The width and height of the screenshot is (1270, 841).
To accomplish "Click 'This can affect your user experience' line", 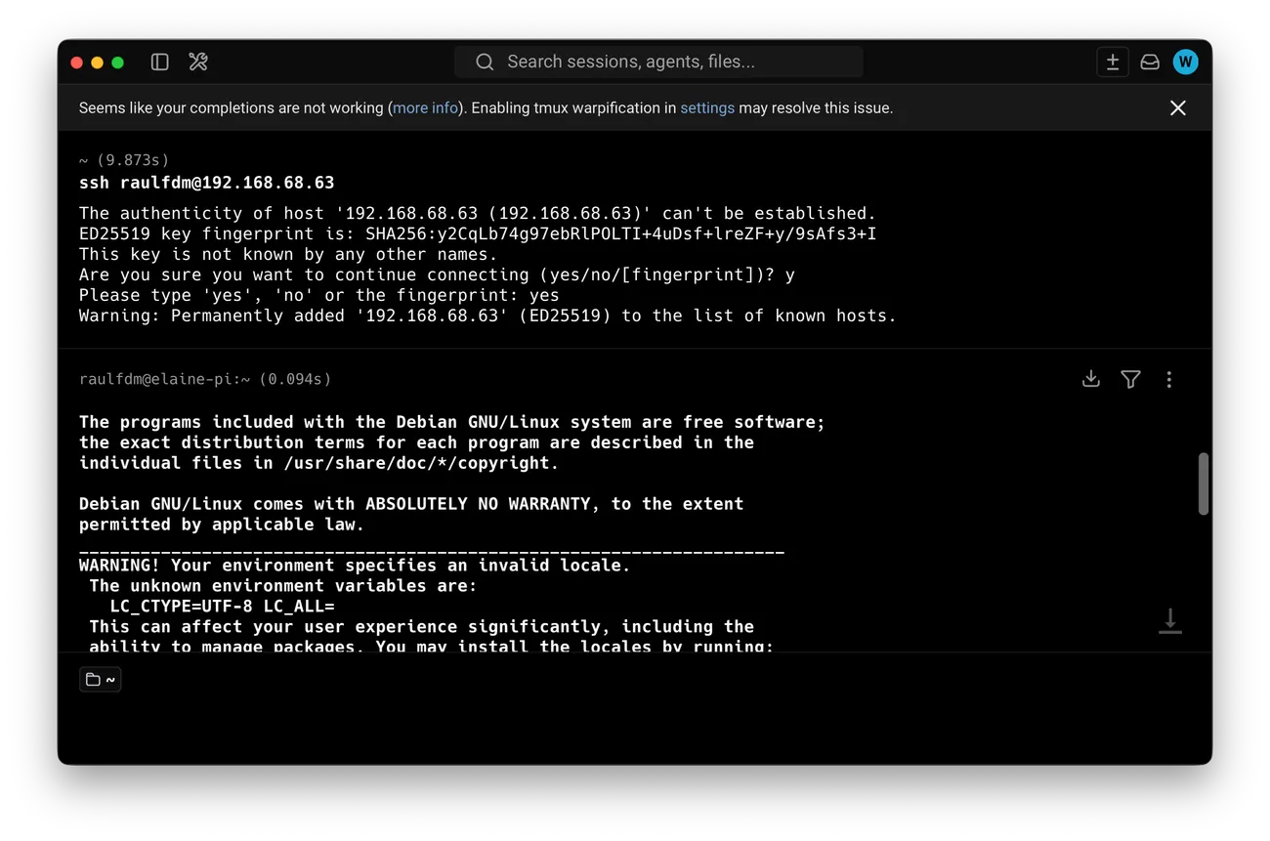I will [x=422, y=627].
